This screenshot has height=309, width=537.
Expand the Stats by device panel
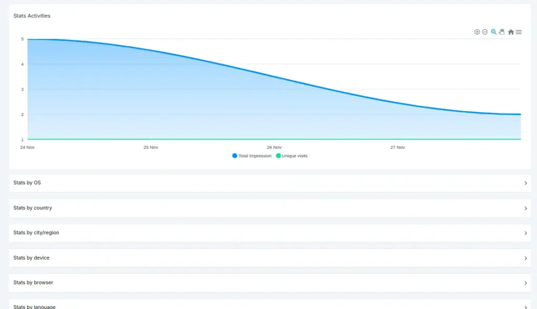pos(268,258)
